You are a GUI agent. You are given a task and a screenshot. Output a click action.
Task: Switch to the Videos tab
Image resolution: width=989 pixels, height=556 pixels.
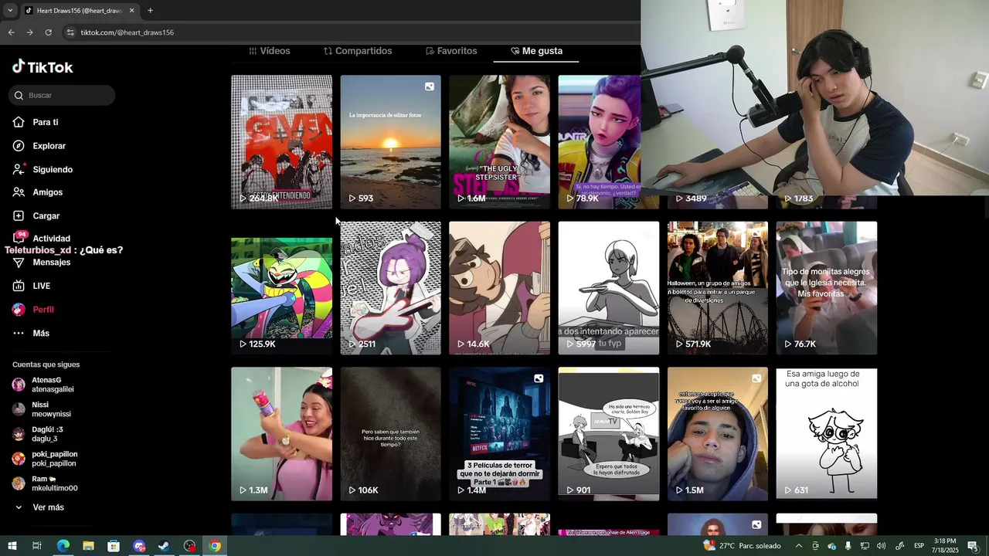pos(269,51)
